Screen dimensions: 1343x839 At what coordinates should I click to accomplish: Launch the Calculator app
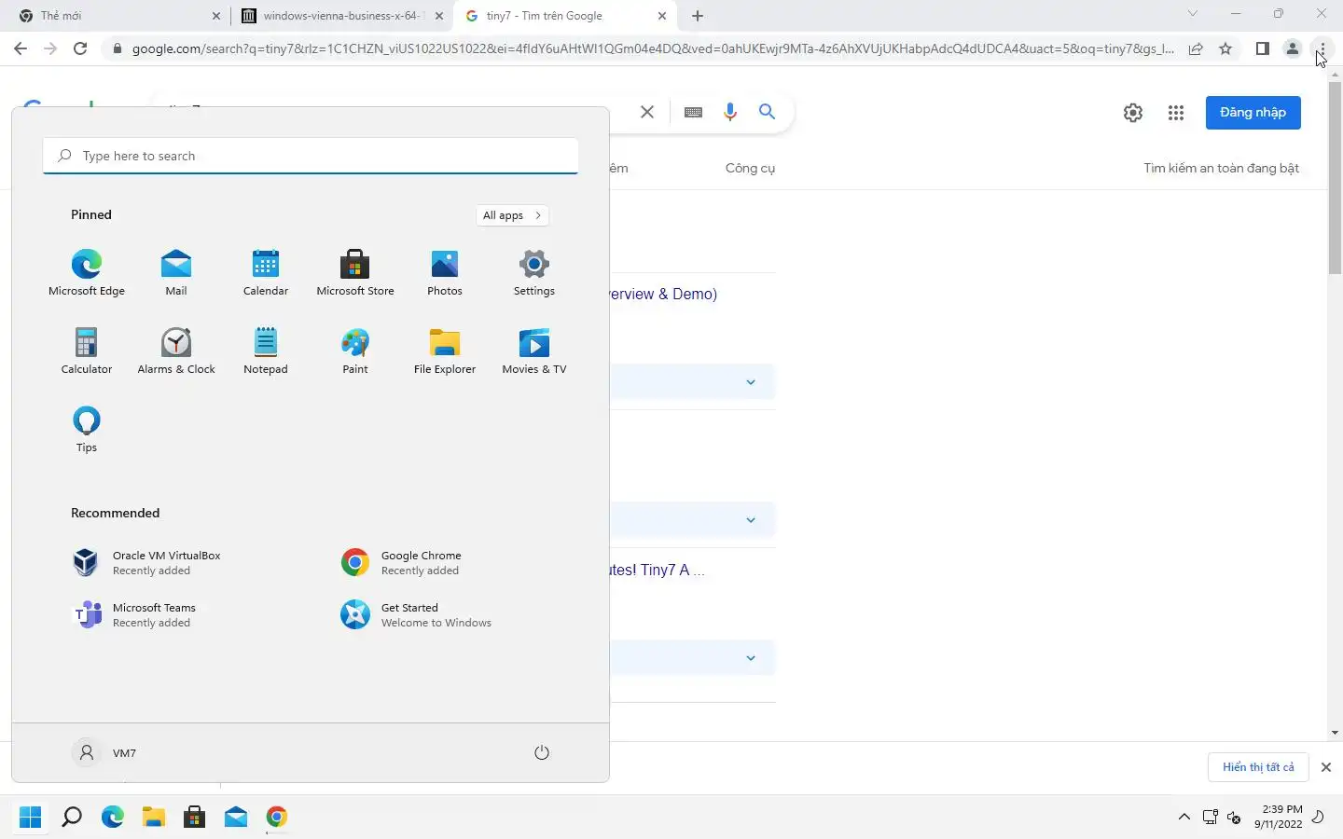click(87, 351)
